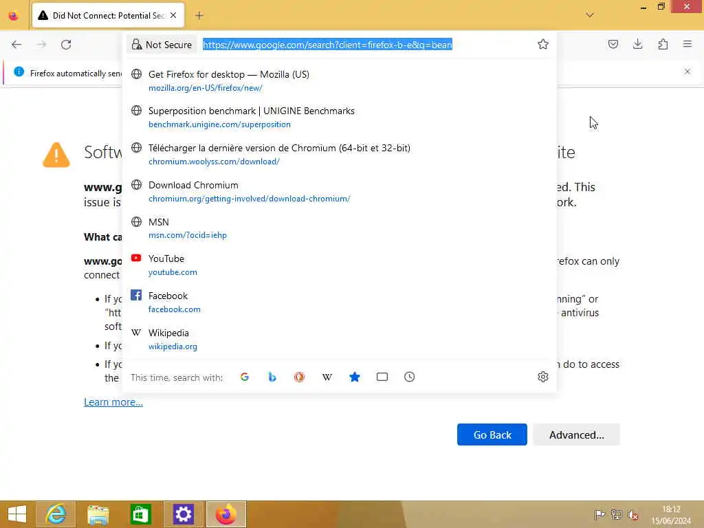Select the Wikipedia suggestion row
The width and height of the screenshot is (704, 528).
340,340
